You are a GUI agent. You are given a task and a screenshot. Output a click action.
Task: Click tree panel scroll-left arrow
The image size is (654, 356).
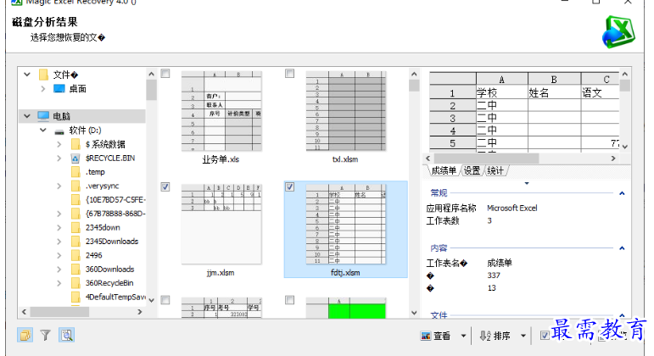(25, 312)
